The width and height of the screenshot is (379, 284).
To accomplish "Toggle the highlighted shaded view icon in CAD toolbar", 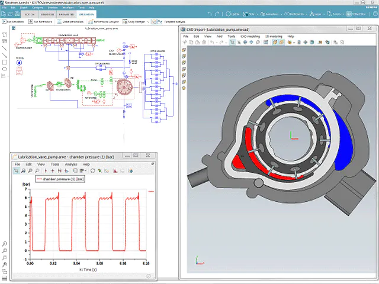I will 275,43.
